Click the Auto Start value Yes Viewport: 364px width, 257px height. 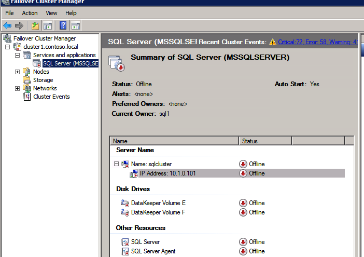click(315, 84)
